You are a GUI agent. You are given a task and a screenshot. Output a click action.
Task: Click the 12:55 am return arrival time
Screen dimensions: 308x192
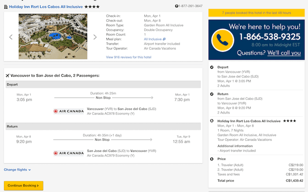click(181, 142)
